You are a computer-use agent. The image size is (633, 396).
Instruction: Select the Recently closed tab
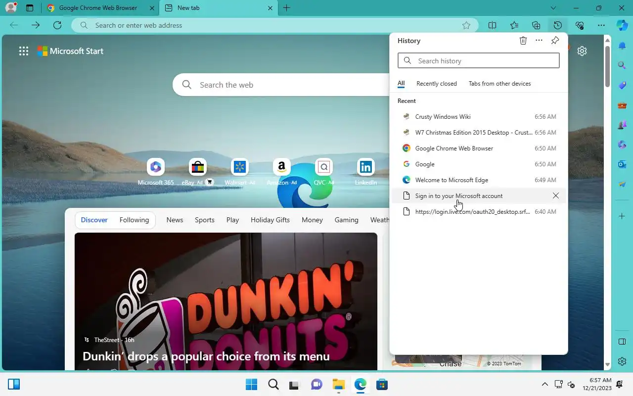(x=437, y=84)
